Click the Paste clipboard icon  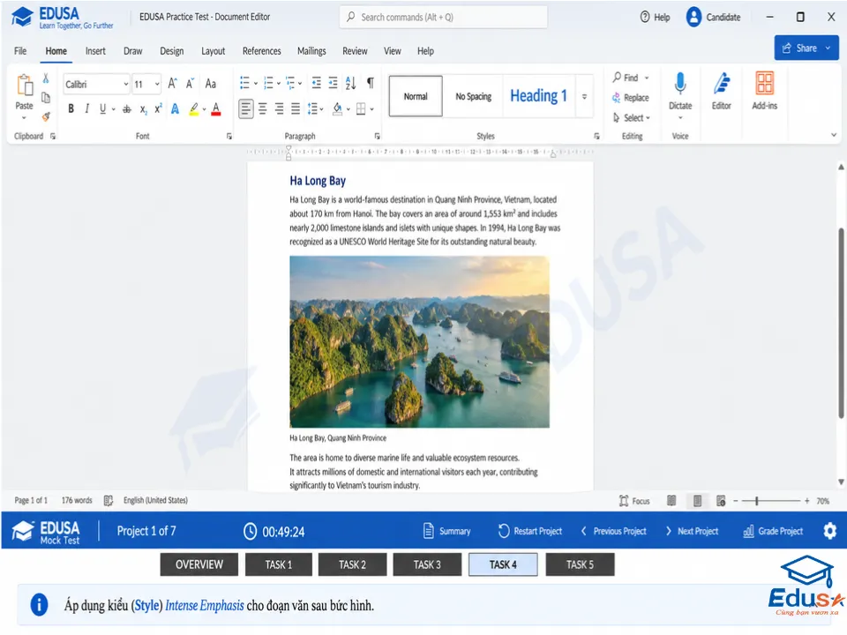(25, 86)
